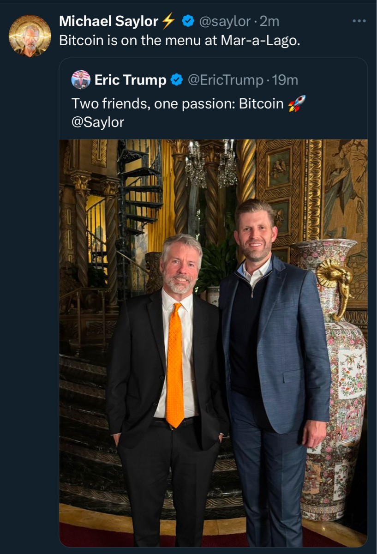Click the text 'Bitcoin is on the menu at Mar-a-Lago.'
The image size is (377, 554).
[x=180, y=40]
